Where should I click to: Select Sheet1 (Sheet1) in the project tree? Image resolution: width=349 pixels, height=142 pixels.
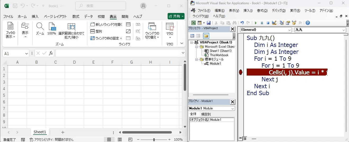(x=220, y=51)
